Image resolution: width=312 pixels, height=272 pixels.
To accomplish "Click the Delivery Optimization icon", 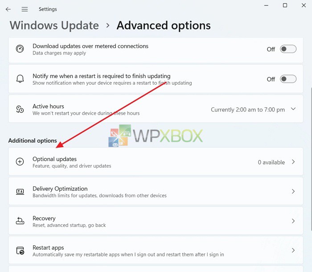I will click(x=20, y=192).
